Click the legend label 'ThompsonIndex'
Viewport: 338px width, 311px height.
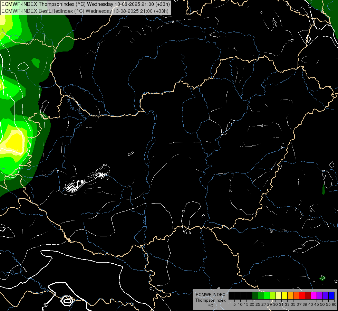pos(211,300)
